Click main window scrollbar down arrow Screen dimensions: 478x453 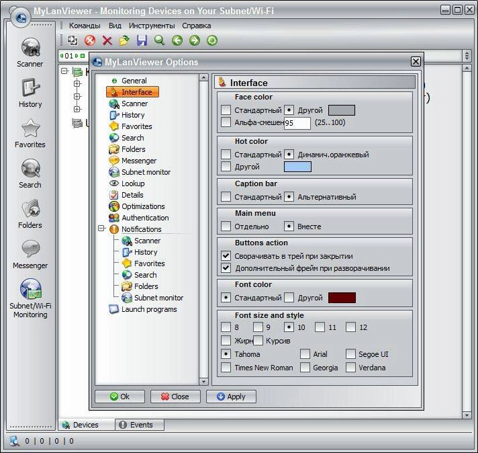(467, 415)
